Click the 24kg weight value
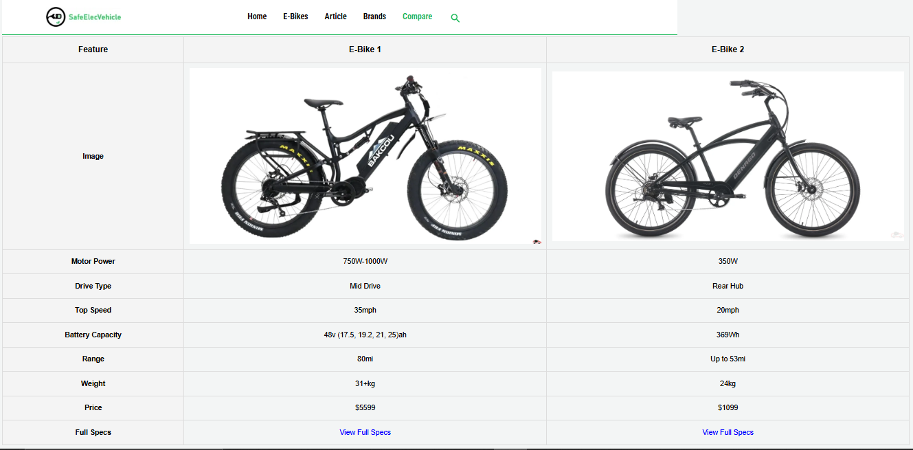The image size is (913, 450). [728, 383]
